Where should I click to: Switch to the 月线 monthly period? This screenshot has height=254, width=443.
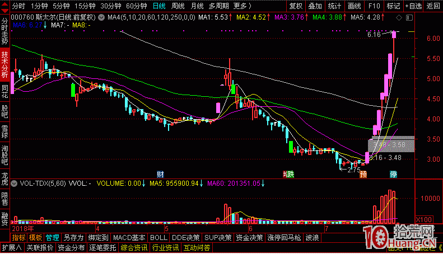[x=197, y=6]
